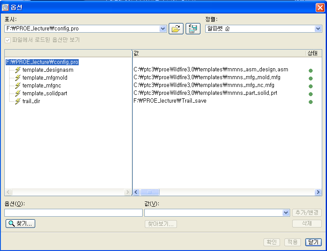Viewport: 327px width, 251px height.
Task: Click lightning icon beside template_mfgmold
Action: [x=18, y=78]
